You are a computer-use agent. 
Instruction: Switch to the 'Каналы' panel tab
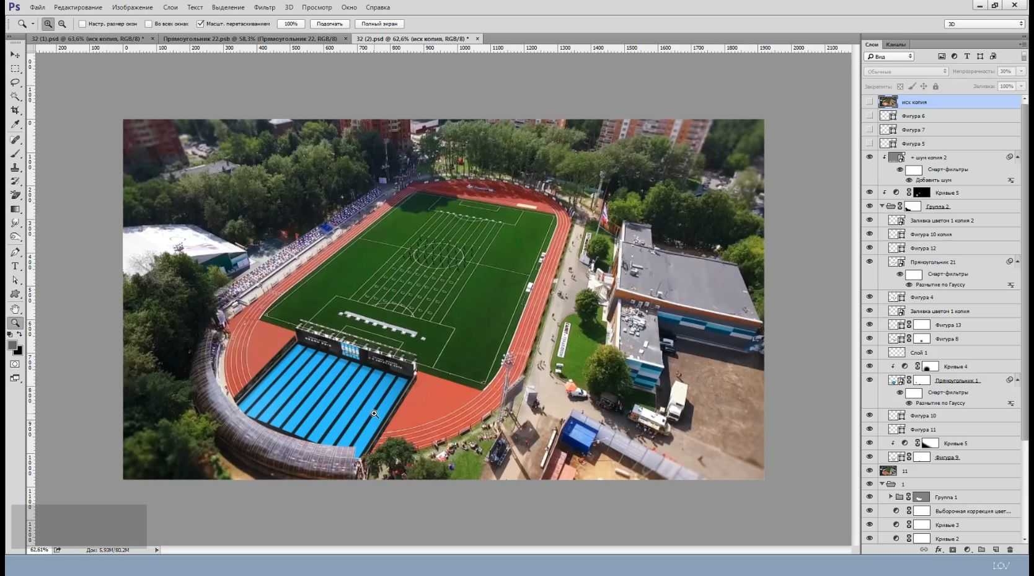click(895, 45)
